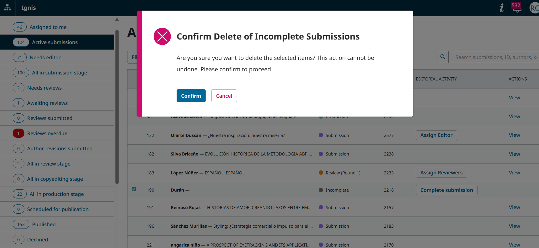Click Complete submission for Durán
This screenshot has height=248, width=539.
tap(447, 190)
